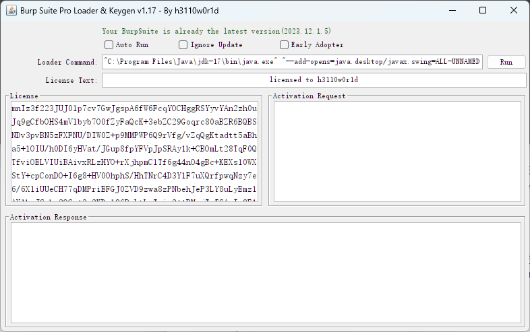This screenshot has width=530, height=332.
Task: Click license line starting with '6/6X1iUUeCH77'
Action: [x=134, y=189]
